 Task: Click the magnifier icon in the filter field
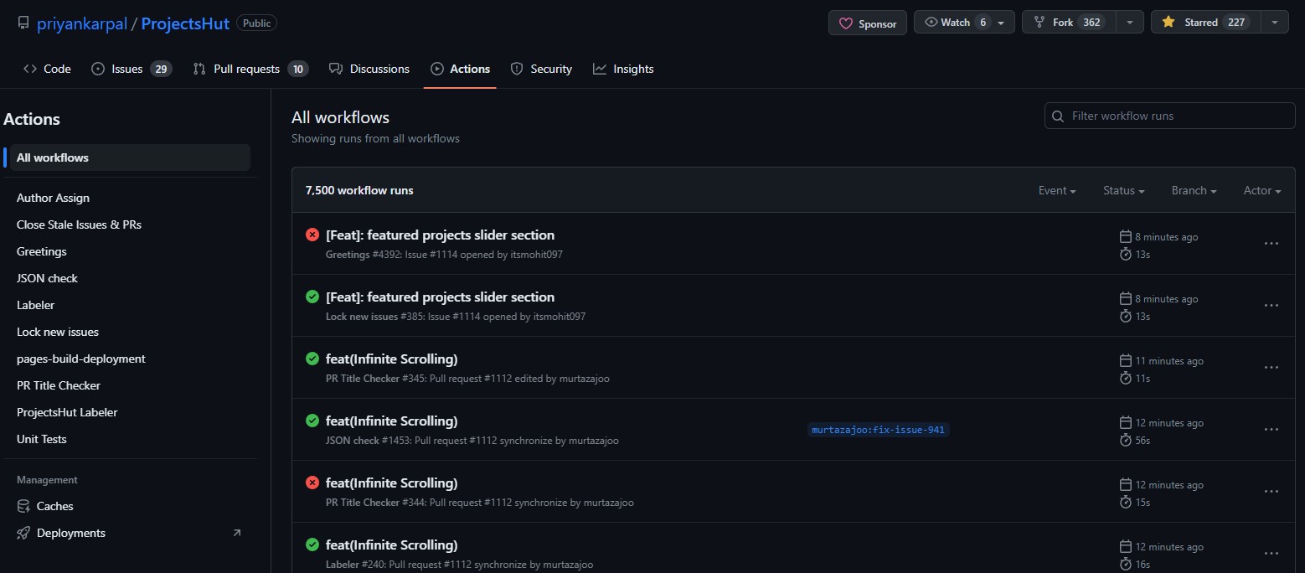tap(1057, 116)
